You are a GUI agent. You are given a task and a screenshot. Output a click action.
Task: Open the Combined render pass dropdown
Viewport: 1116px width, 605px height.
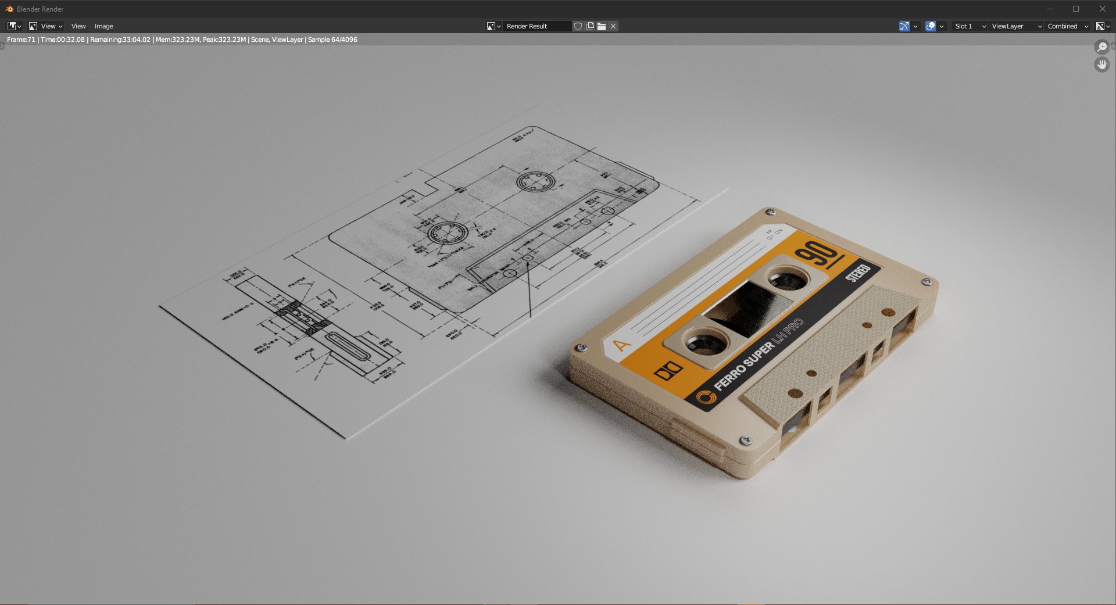pos(1068,26)
